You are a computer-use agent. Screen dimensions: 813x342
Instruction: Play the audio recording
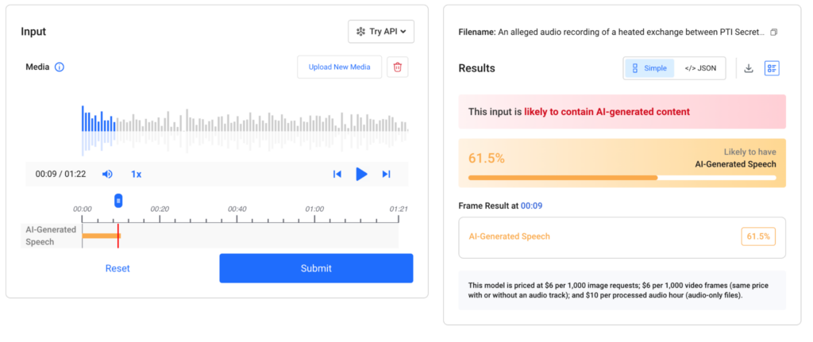tap(361, 174)
